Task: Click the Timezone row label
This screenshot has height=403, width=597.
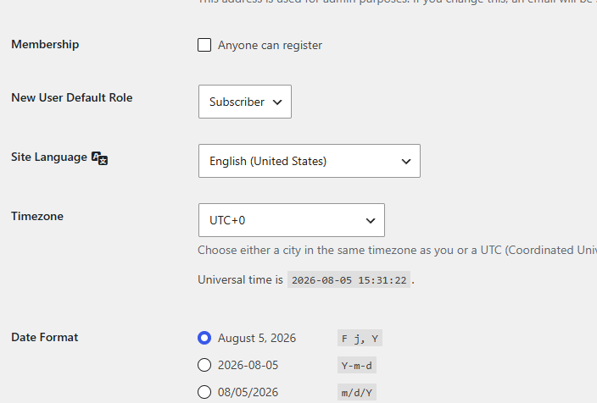Action: coord(37,216)
